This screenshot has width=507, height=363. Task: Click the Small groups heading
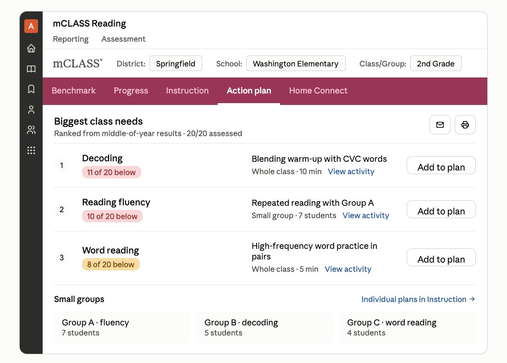tap(79, 299)
